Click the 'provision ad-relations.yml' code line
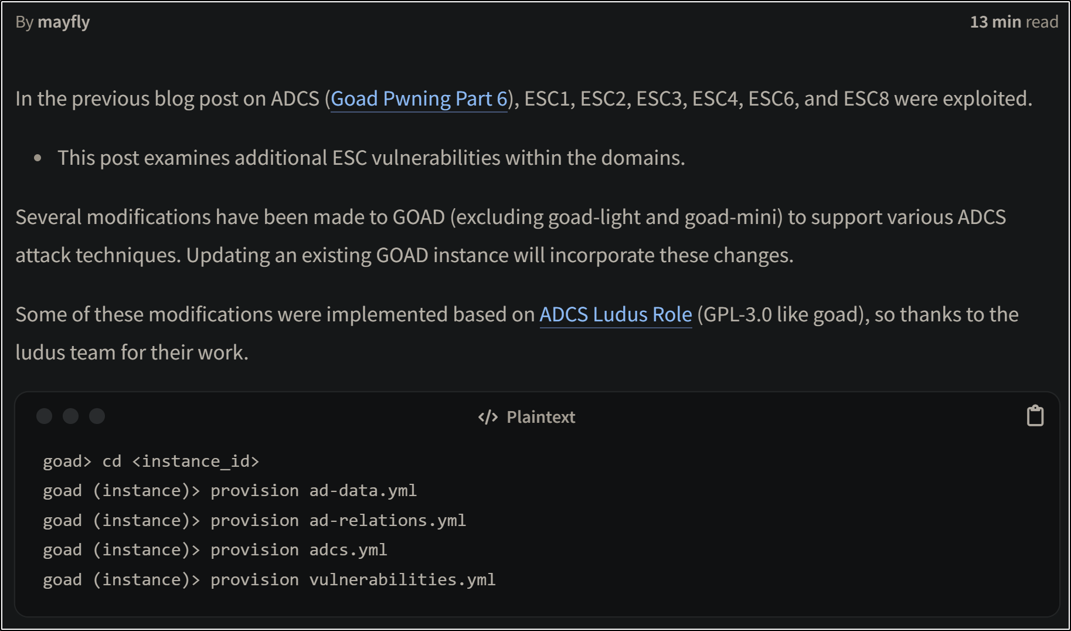 point(254,521)
